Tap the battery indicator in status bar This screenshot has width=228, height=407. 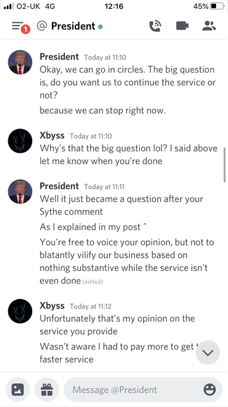[x=217, y=6]
